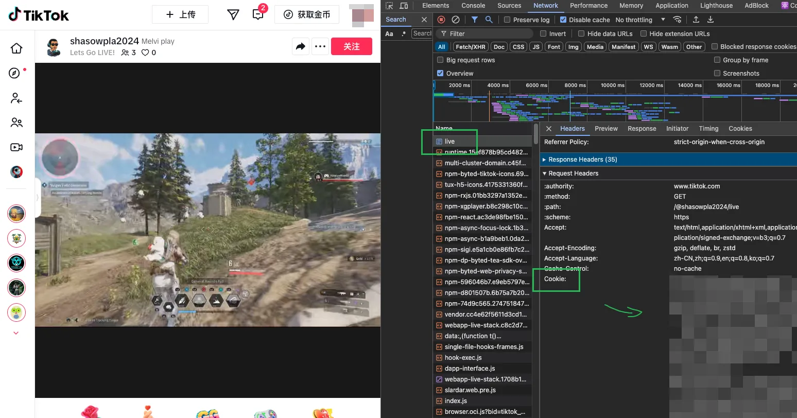The width and height of the screenshot is (797, 418).
Task: Check Blocked response cookies
Action: [715, 46]
